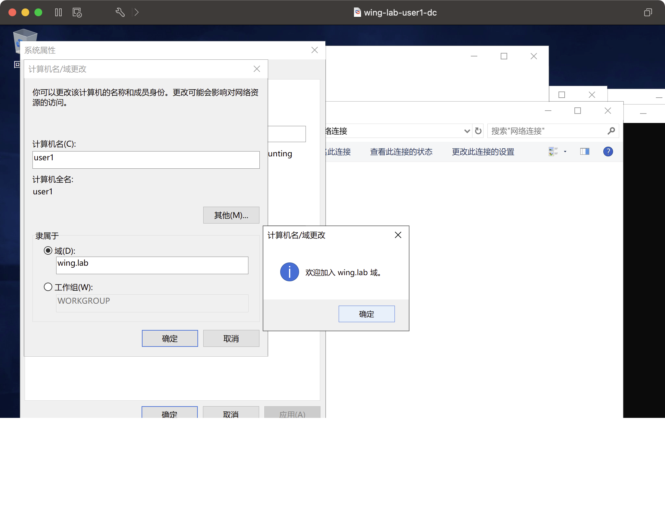Click the yellow macOS minimize button
665x523 pixels.
point(25,12)
